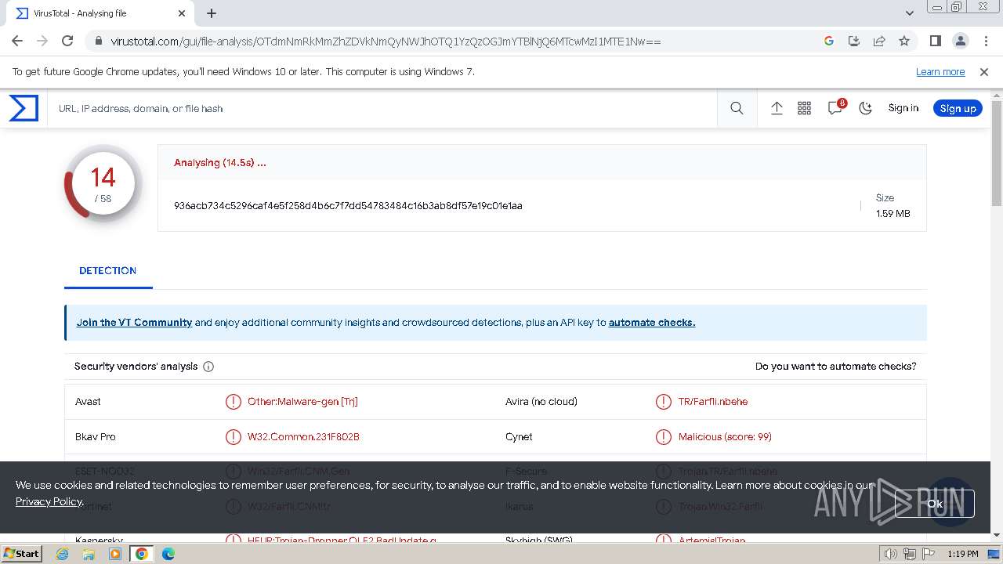The height and width of the screenshot is (564, 1003).
Task: Click the W32.Common.231F802B result
Action: coord(303,437)
